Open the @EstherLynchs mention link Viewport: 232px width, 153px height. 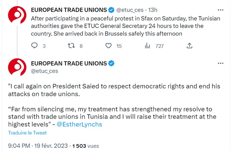[79, 124]
